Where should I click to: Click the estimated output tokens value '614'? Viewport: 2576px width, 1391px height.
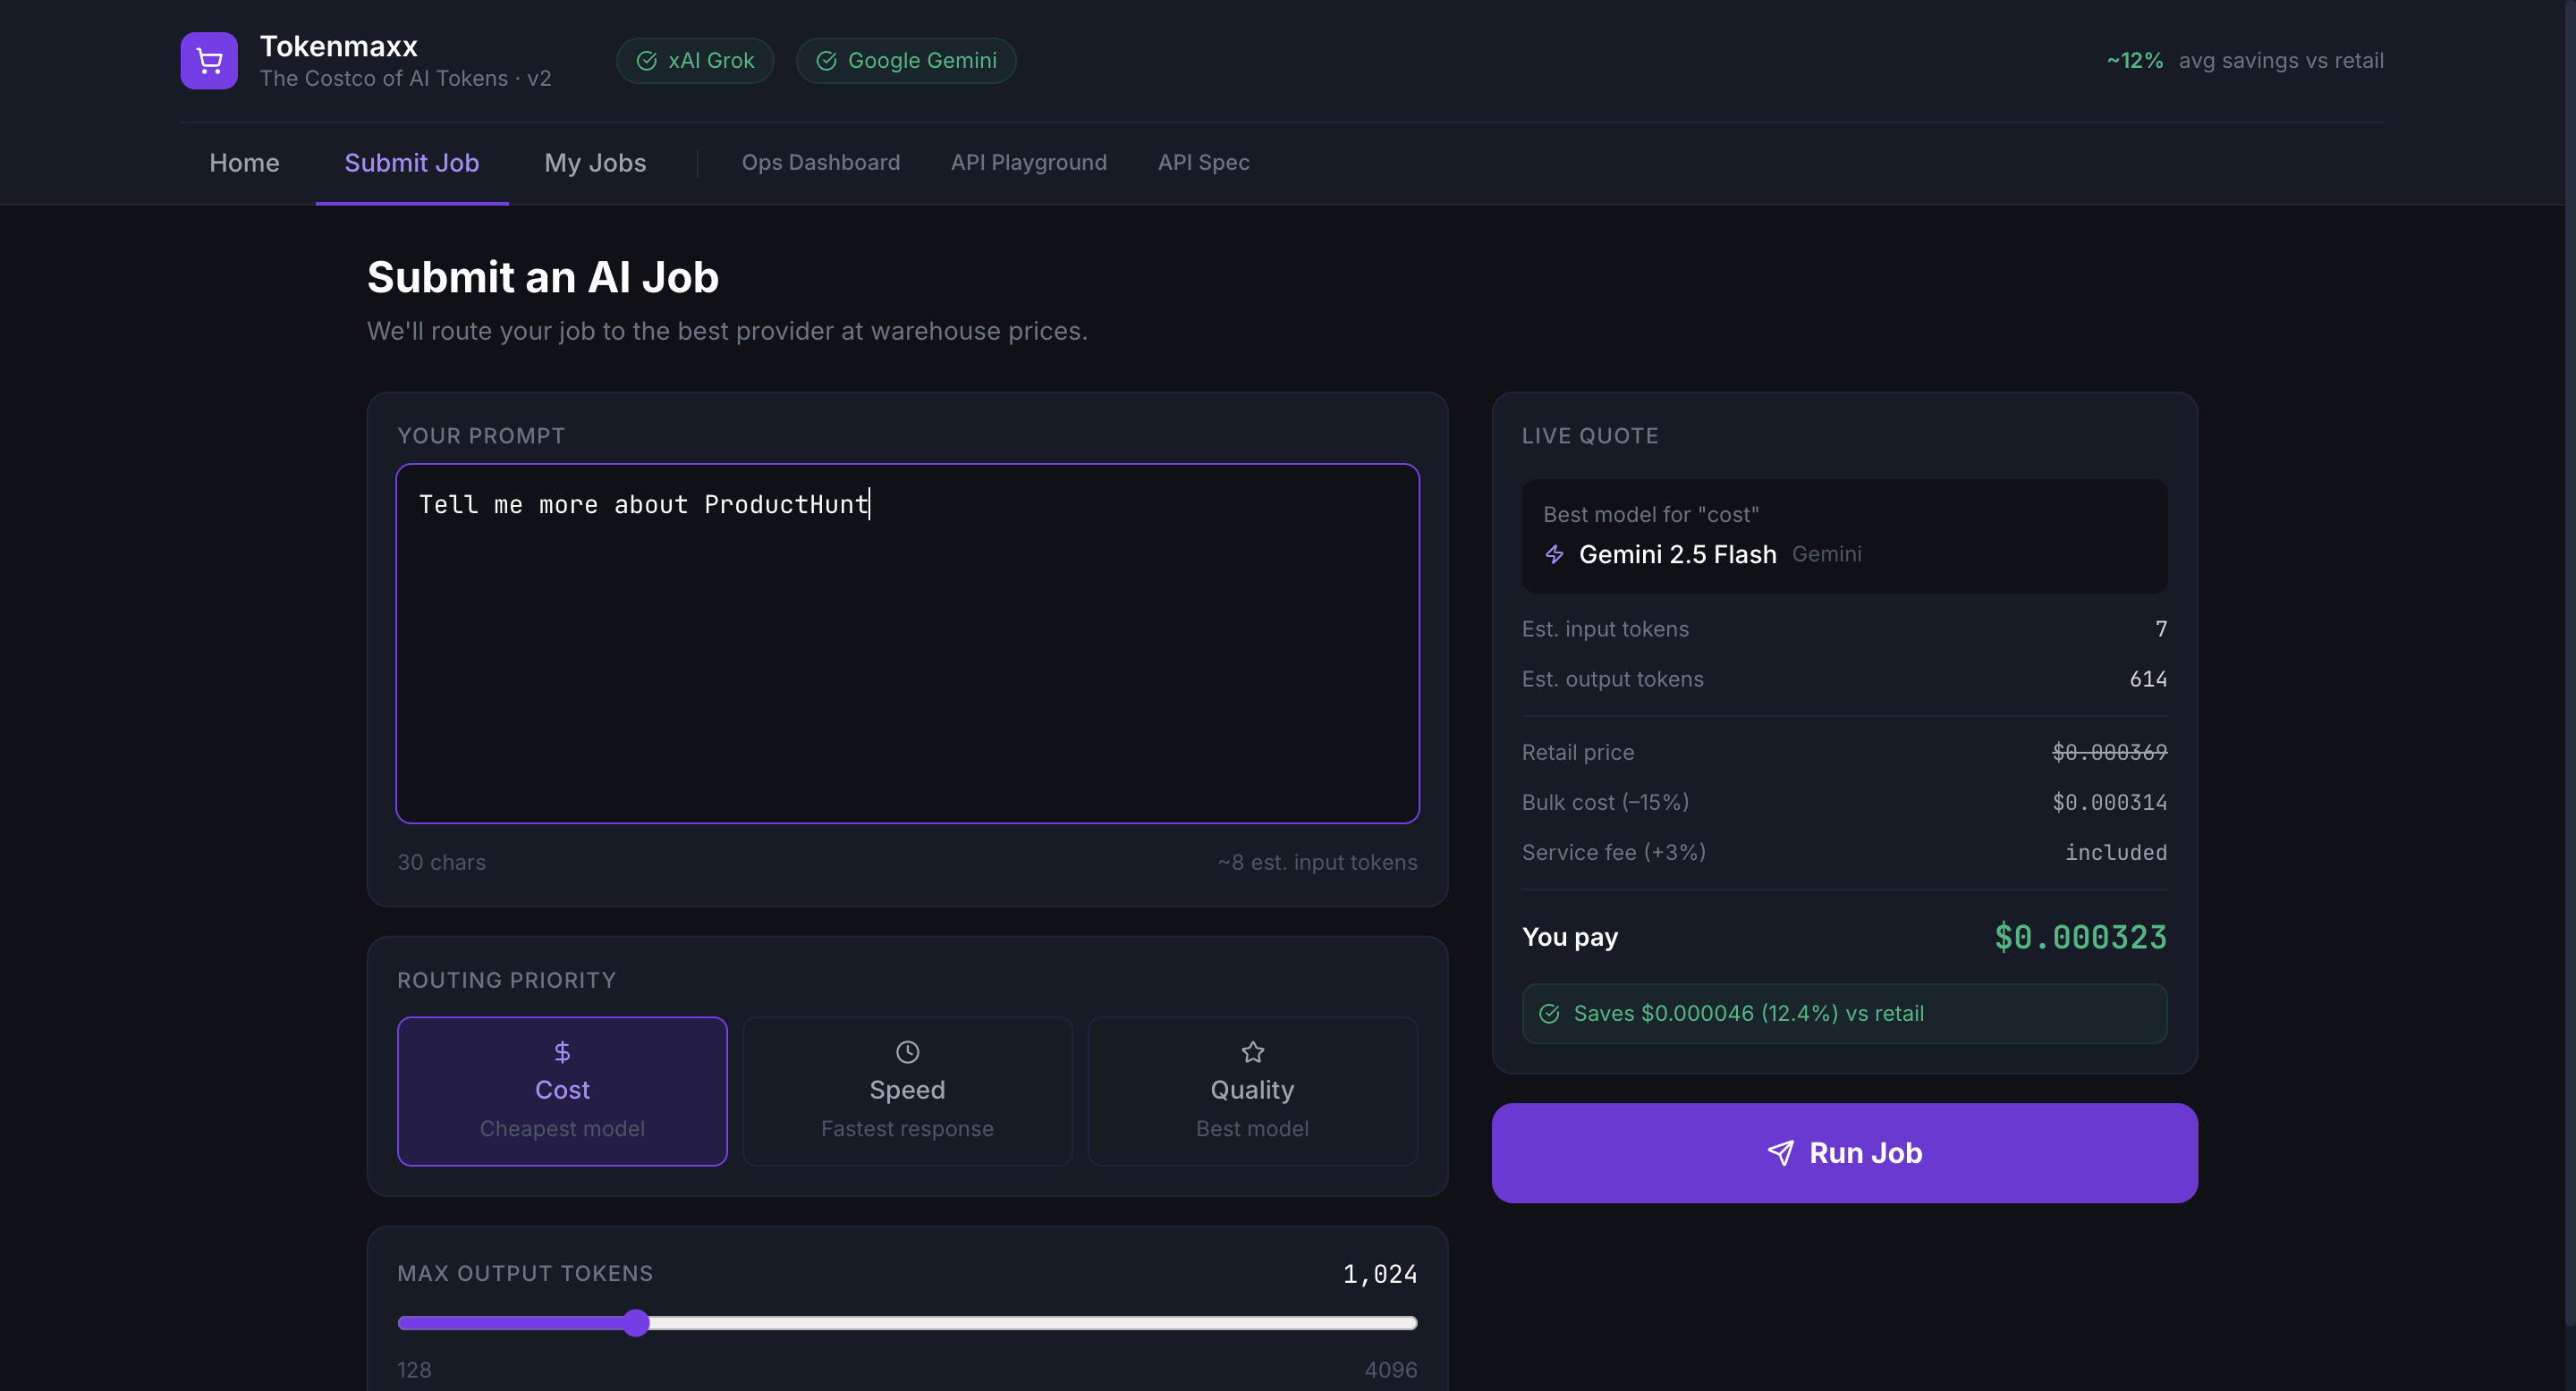(x=2148, y=679)
